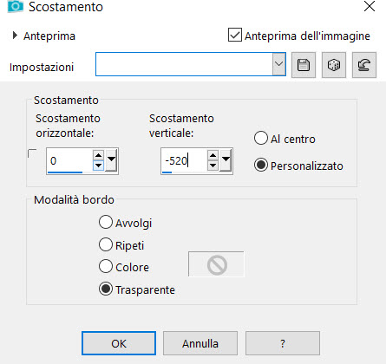Open vertical offset slider dropdown arrow
Viewport: 386px width, 364px height.
click(x=226, y=159)
